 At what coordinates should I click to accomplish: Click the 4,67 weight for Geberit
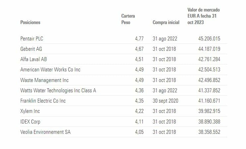tap(139, 49)
